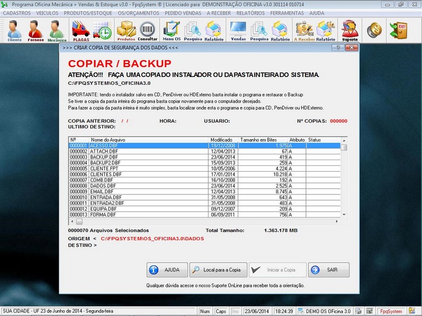Select the CLIENTES.DBF row
Image resolution: width=422 pixels, height=316 pixels.
pyautogui.click(x=205, y=174)
